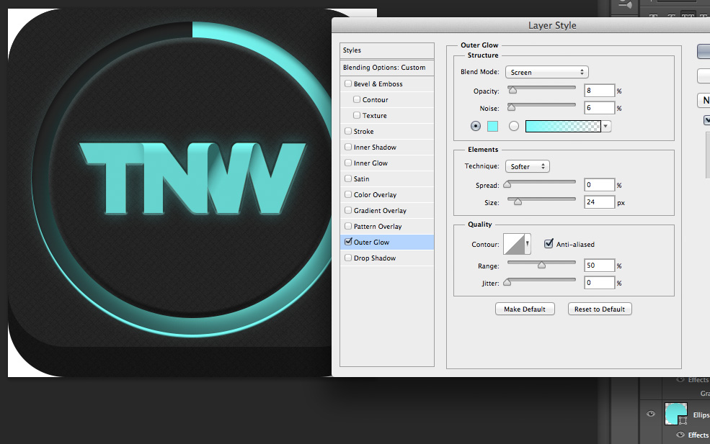
Task: Open the Blend Mode dropdown set to Screen
Action: click(x=547, y=72)
